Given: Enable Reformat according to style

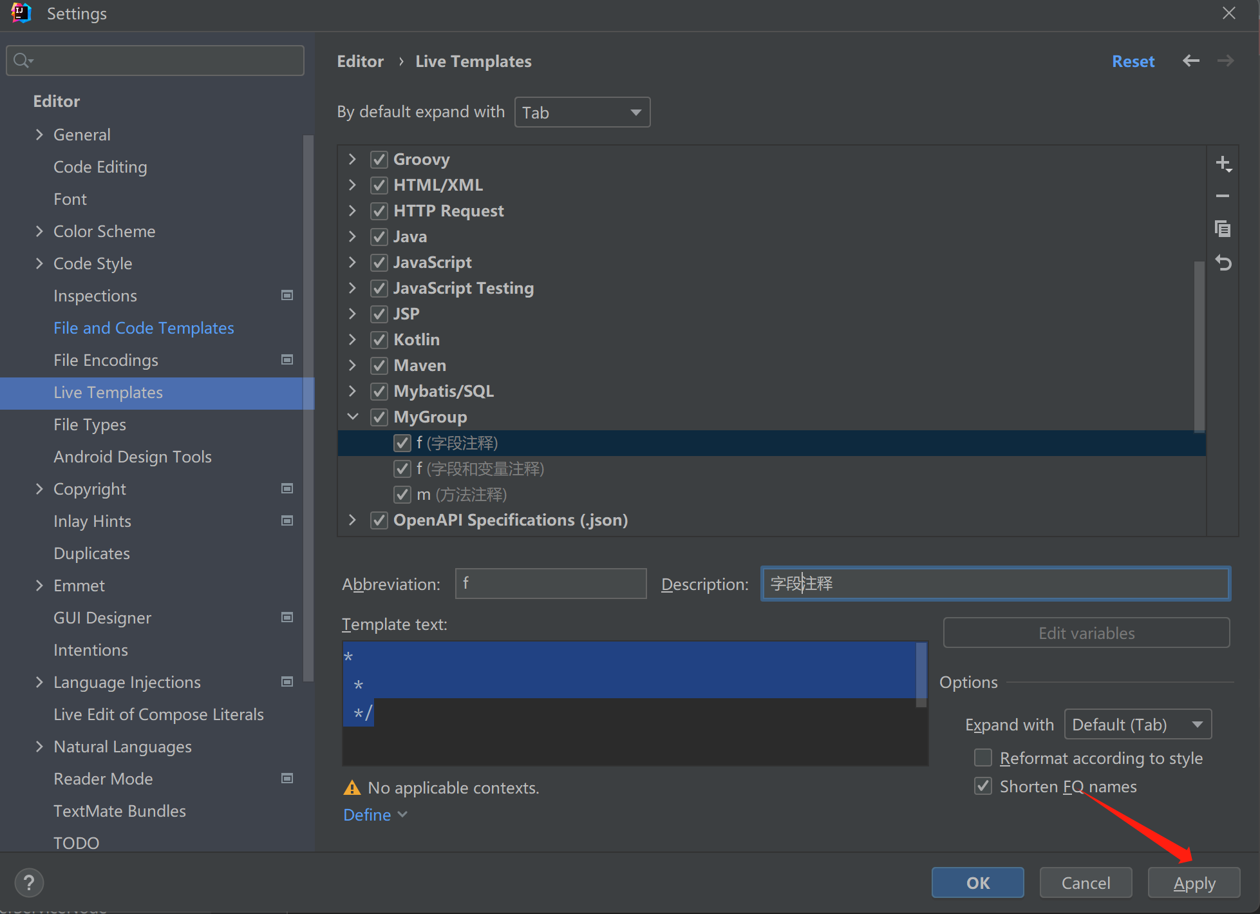Looking at the screenshot, I should click(x=983, y=757).
